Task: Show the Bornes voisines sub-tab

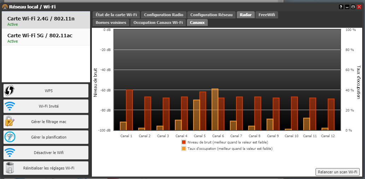Action: click(x=111, y=23)
